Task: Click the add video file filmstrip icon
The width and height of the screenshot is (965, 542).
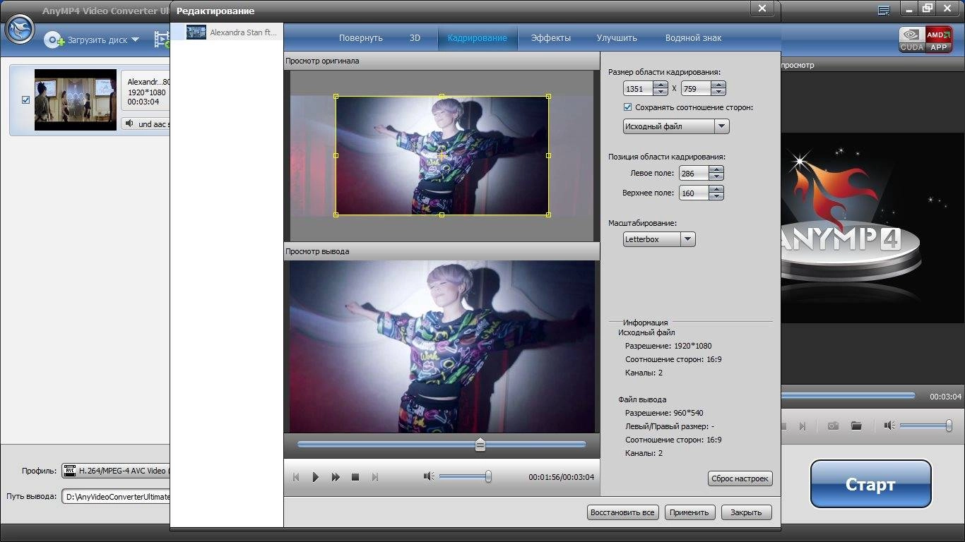Action: pyautogui.click(x=162, y=40)
